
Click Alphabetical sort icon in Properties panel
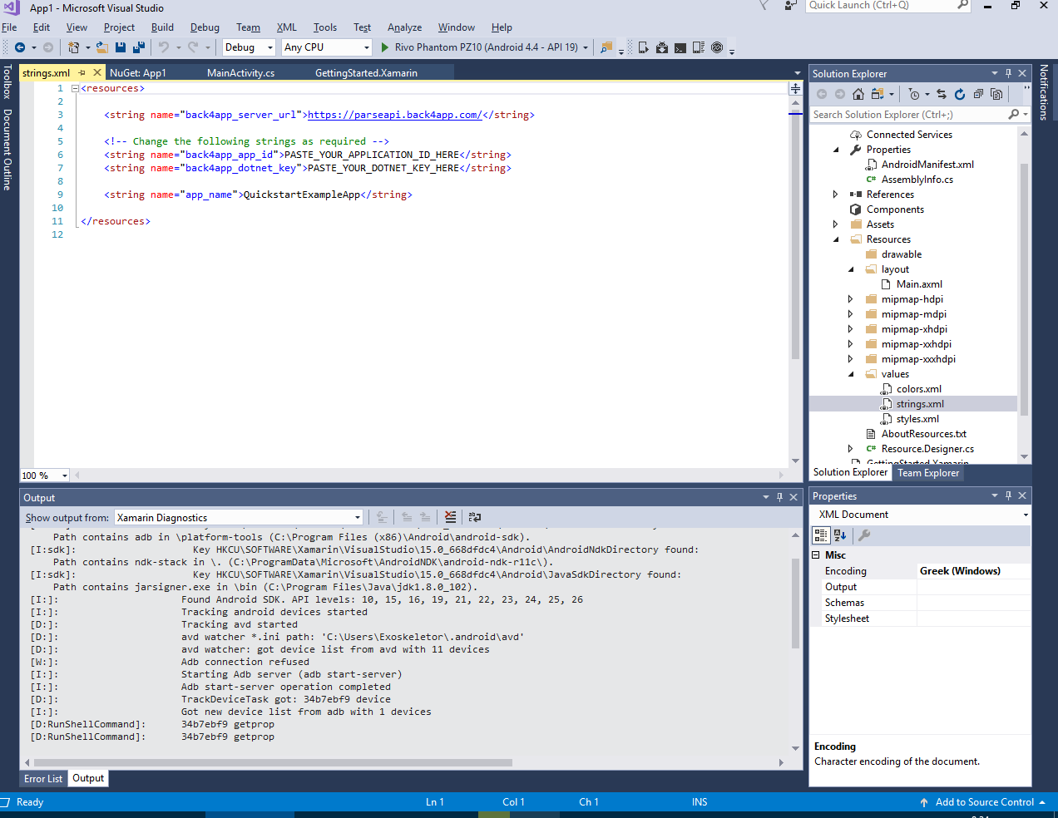(x=840, y=535)
